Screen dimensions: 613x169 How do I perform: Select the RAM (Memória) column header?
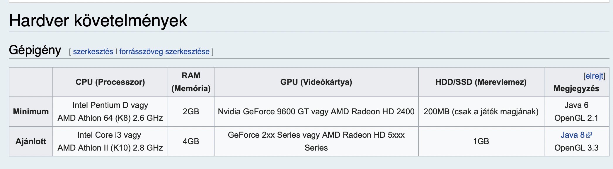pyautogui.click(x=191, y=82)
